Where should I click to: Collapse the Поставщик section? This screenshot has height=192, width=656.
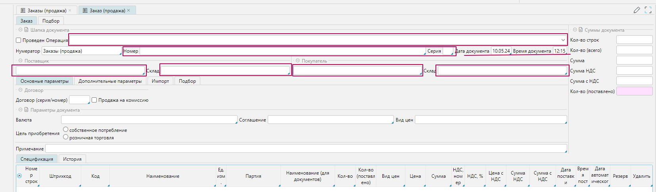(20, 61)
